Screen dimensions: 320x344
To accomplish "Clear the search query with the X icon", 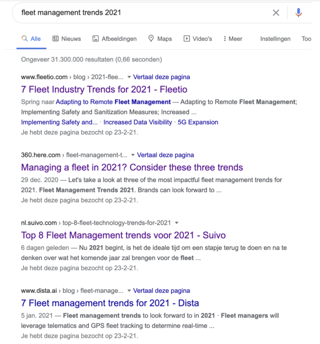I will pyautogui.click(x=276, y=13).
